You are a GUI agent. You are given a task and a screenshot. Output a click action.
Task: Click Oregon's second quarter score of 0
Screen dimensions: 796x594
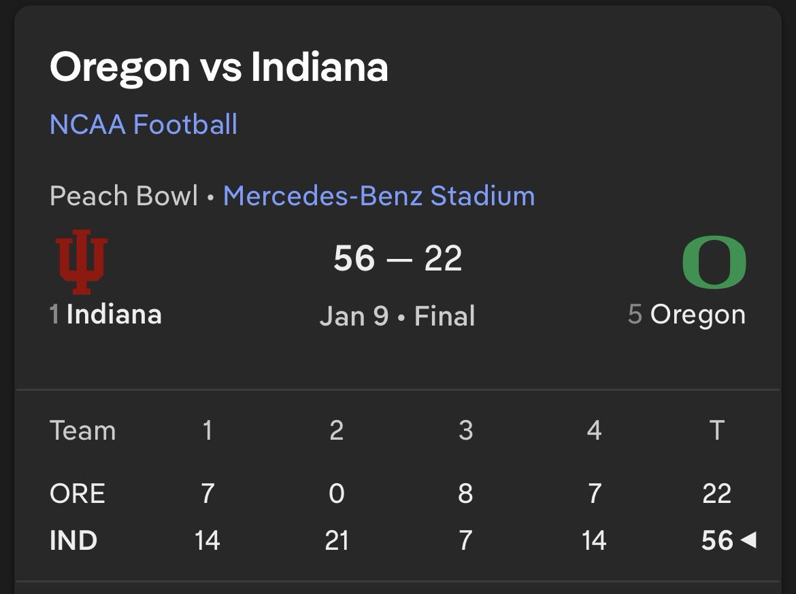click(x=337, y=493)
